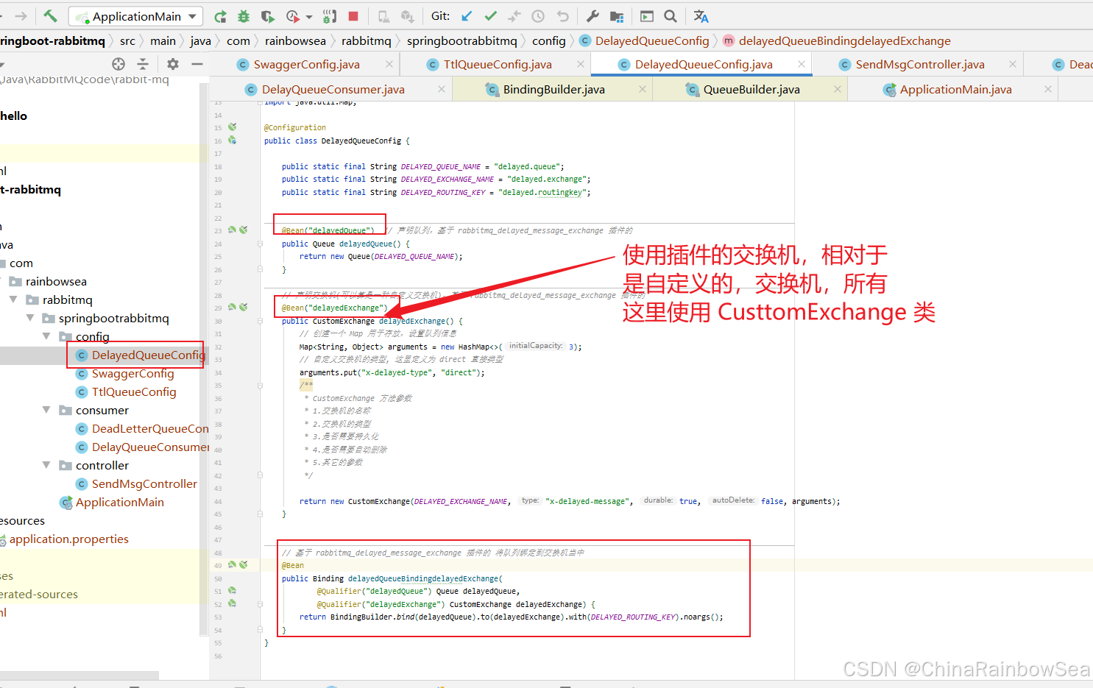This screenshot has height=688, width=1093.
Task: Click the gutter icon on line 16
Action: tap(232, 140)
